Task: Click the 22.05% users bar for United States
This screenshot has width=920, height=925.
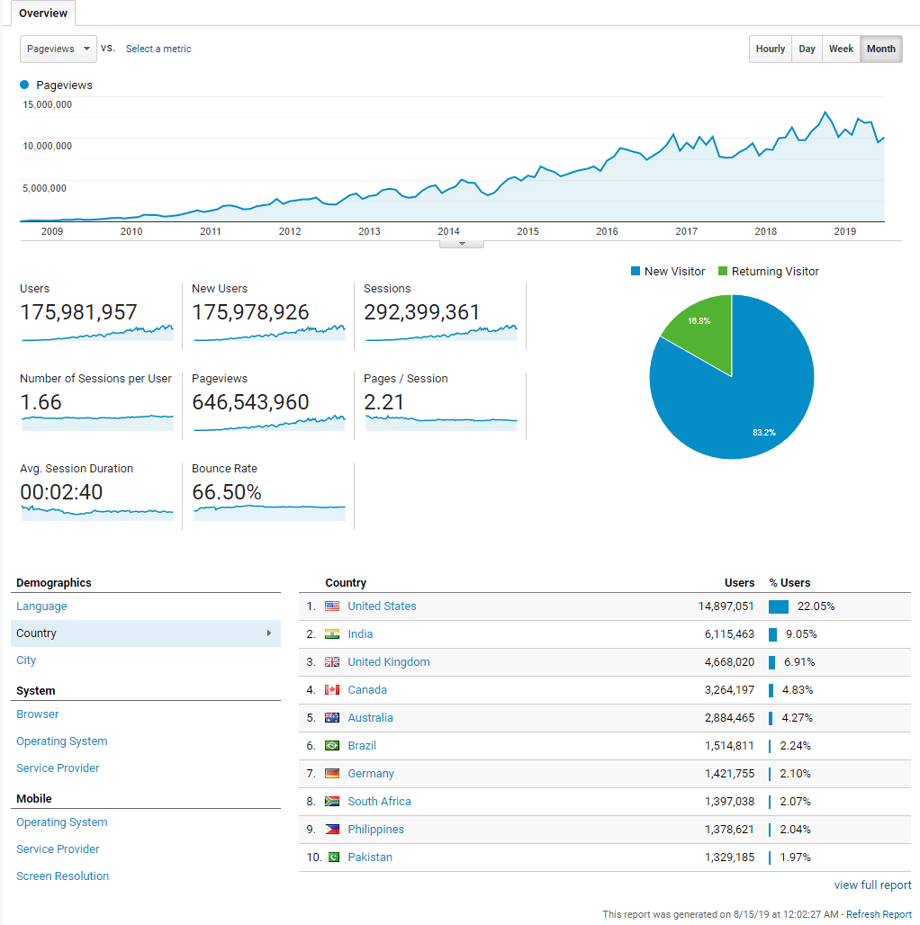Action: pyautogui.click(x=779, y=606)
